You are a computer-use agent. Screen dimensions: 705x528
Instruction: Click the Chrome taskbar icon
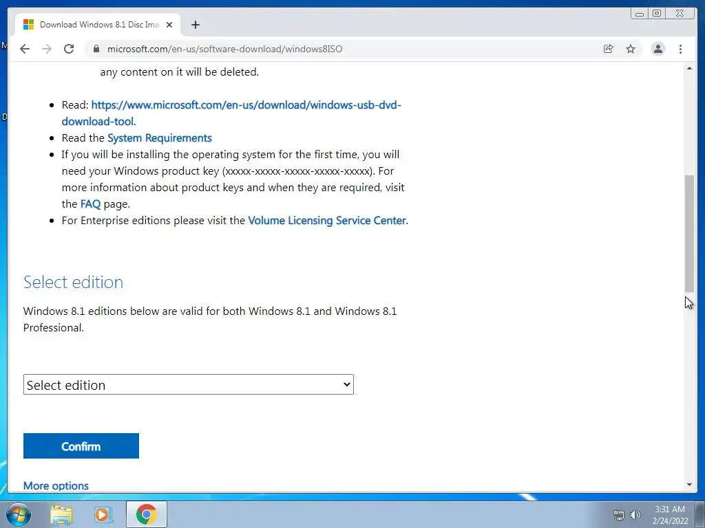147,514
